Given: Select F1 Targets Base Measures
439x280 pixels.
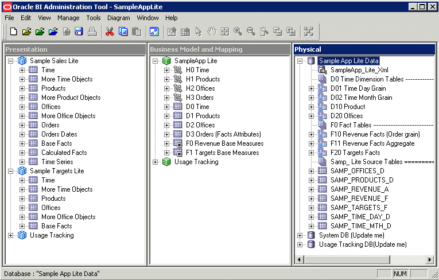Looking at the screenshot, I should (x=222, y=153).
